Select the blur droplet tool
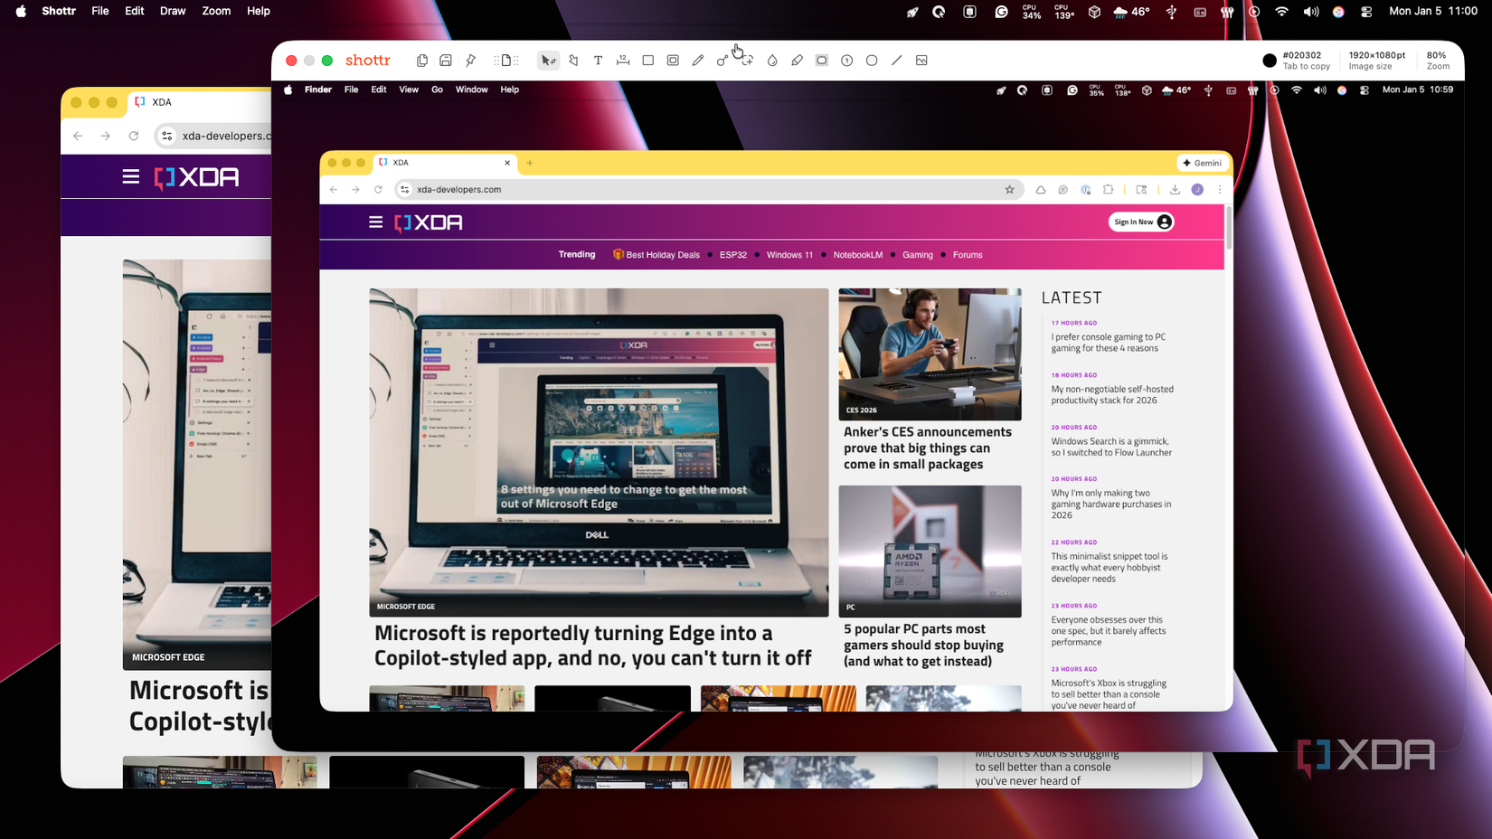Screen dimensions: 1492x839 tap(772, 61)
